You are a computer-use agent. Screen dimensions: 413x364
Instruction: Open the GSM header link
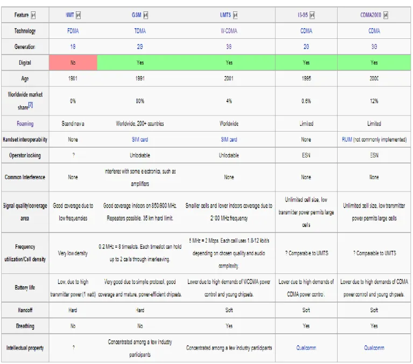point(136,15)
